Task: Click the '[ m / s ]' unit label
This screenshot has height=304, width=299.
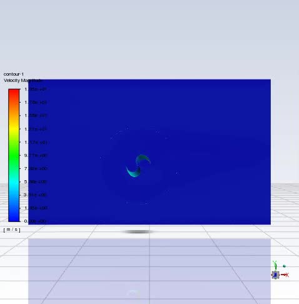Action: (x=12, y=230)
